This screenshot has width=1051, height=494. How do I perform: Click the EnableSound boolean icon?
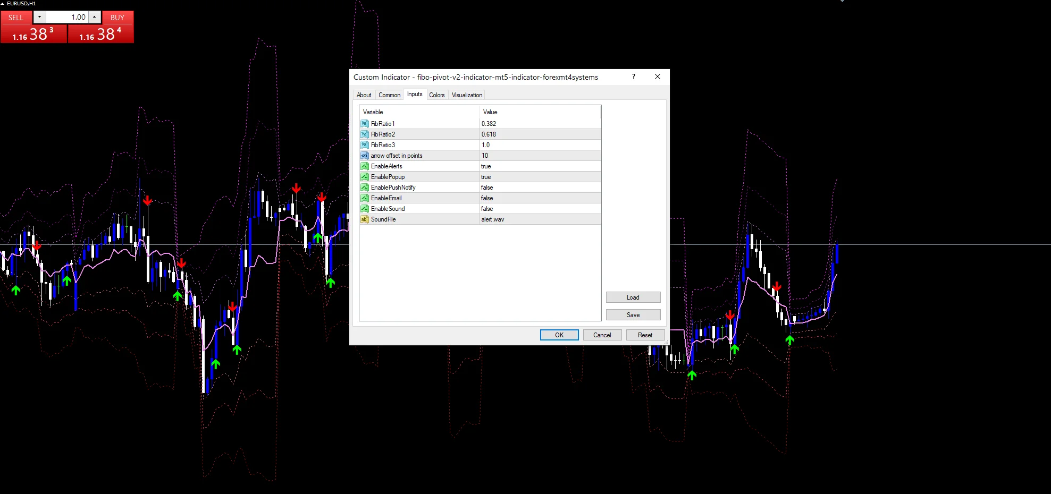point(364,209)
